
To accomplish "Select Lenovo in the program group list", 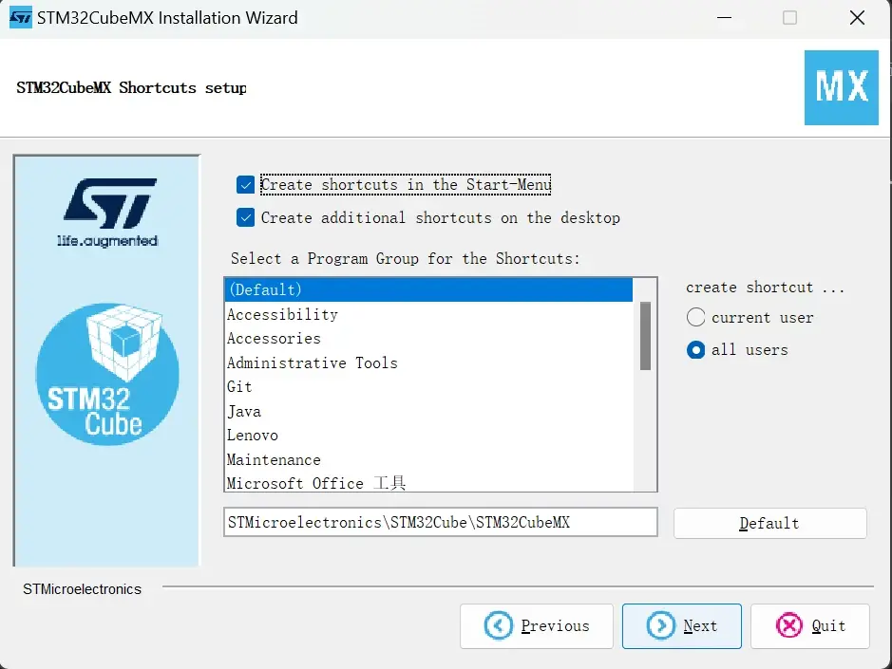I will coord(429,436).
